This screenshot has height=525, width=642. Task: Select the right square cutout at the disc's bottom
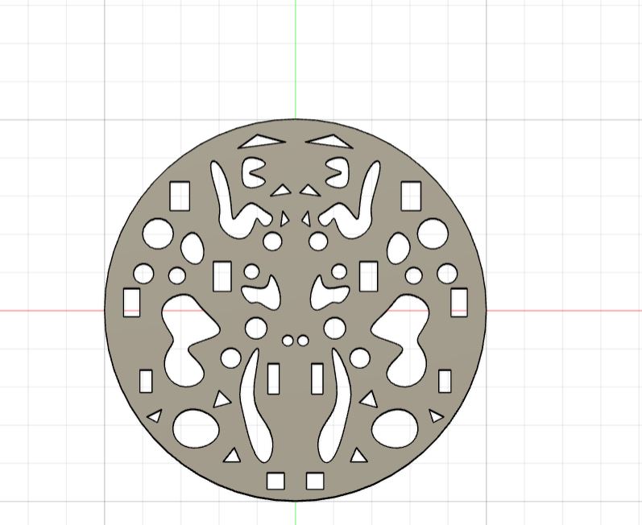(315, 481)
